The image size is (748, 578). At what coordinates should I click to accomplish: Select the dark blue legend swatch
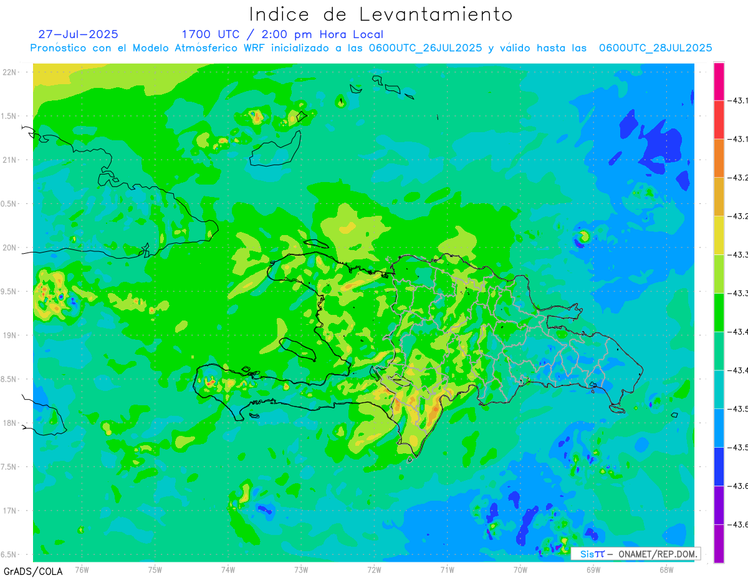719,466
